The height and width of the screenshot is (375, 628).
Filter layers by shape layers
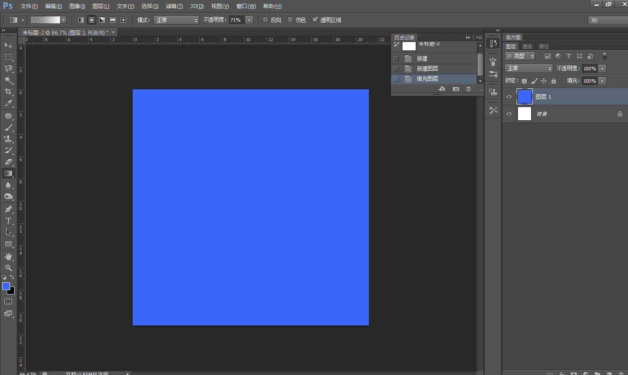click(579, 56)
